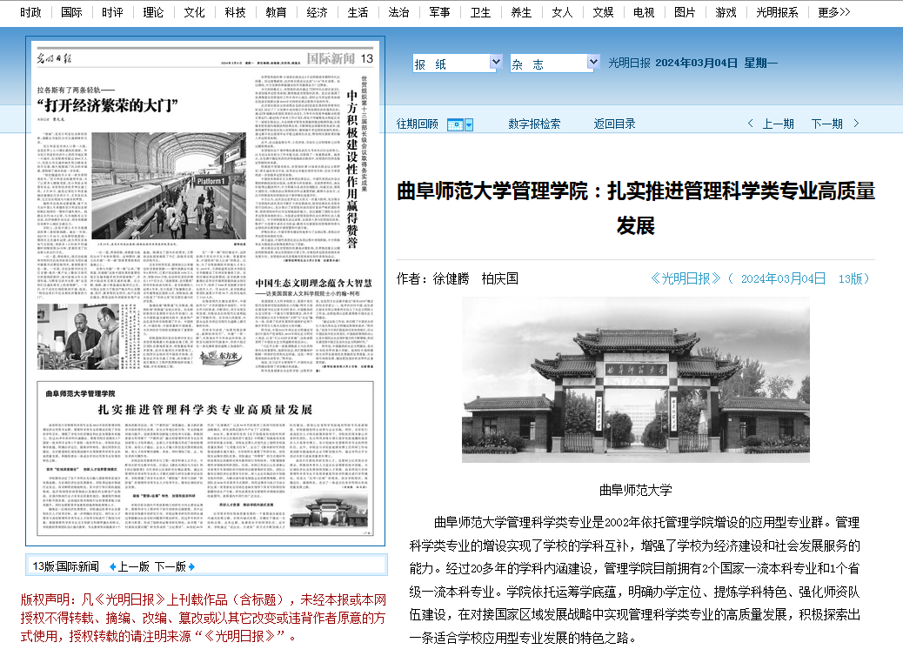Go to the 科技 section
903x656 pixels.
coord(235,12)
